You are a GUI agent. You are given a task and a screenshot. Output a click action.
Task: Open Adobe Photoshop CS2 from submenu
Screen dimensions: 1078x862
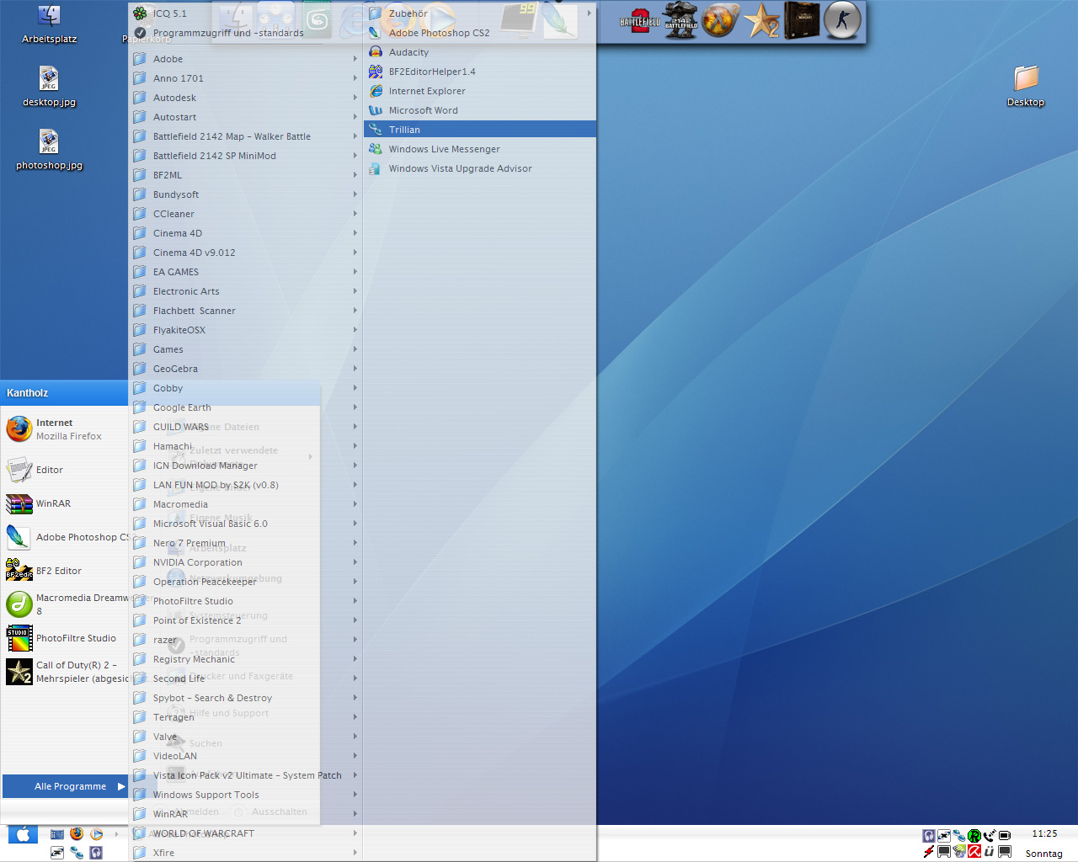(480, 33)
